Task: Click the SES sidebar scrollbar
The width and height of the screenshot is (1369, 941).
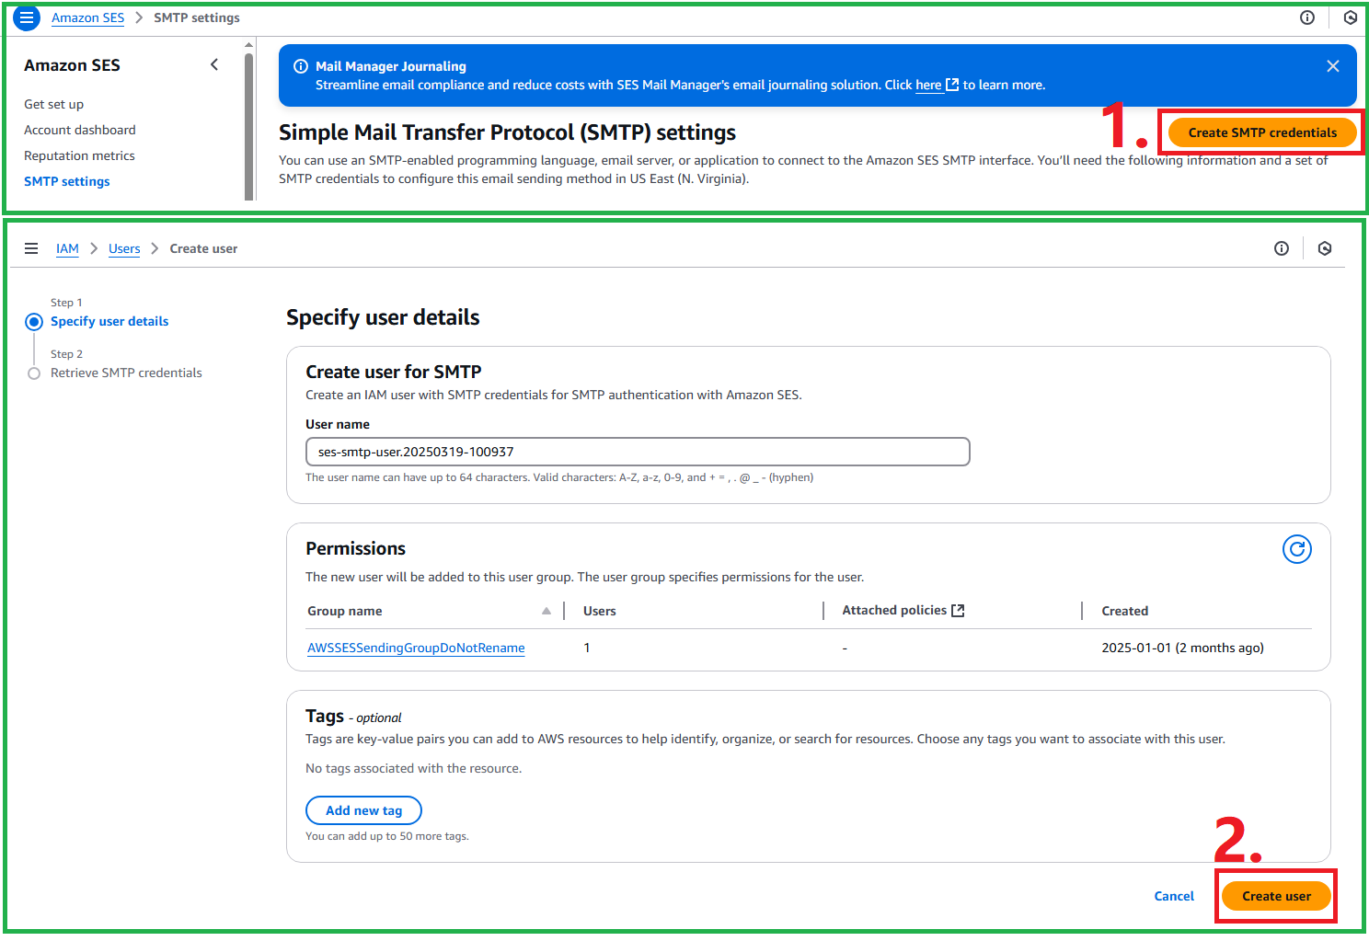Action: coord(248,126)
